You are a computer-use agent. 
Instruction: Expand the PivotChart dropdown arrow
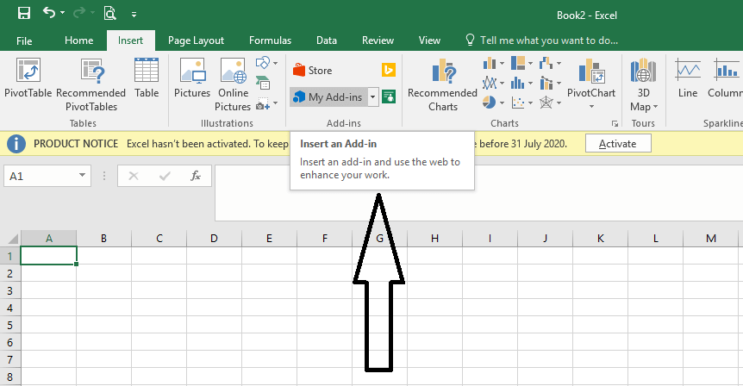click(591, 107)
